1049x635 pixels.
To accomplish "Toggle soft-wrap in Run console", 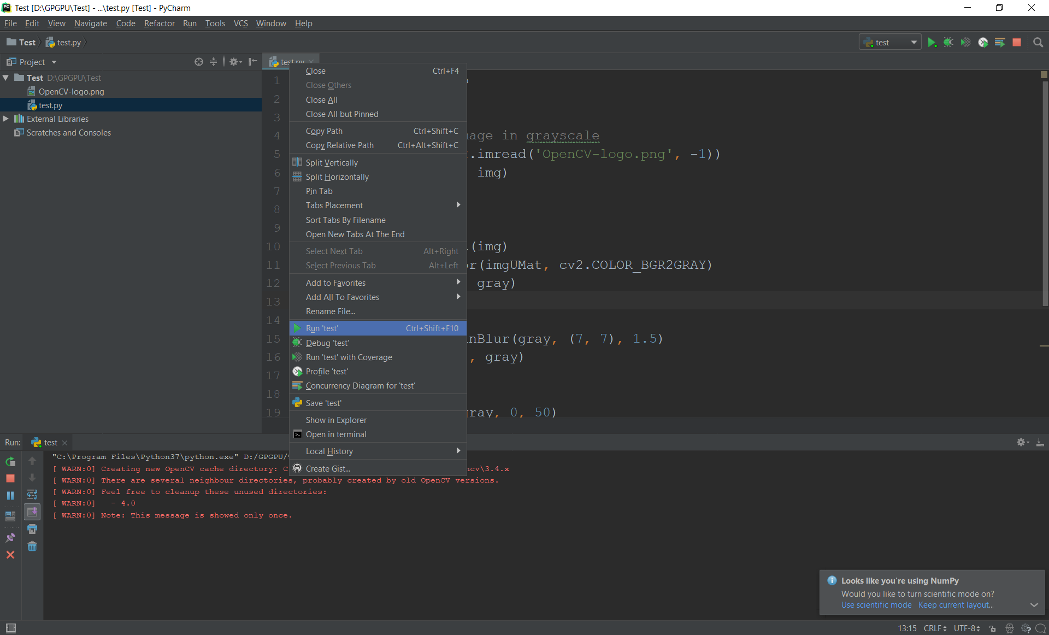I will coord(32,495).
